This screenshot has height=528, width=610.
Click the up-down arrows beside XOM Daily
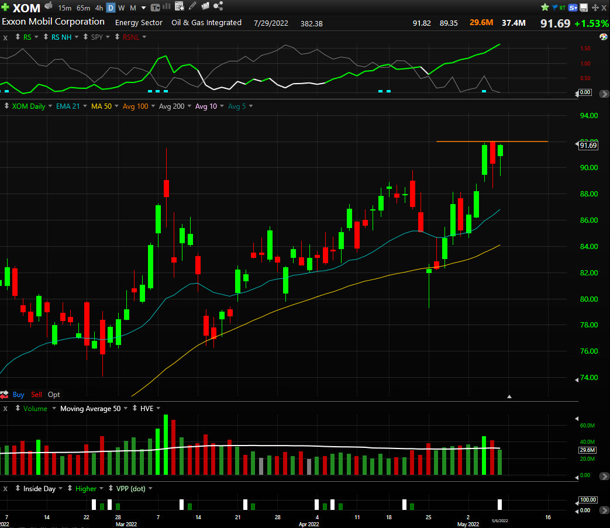(6, 106)
